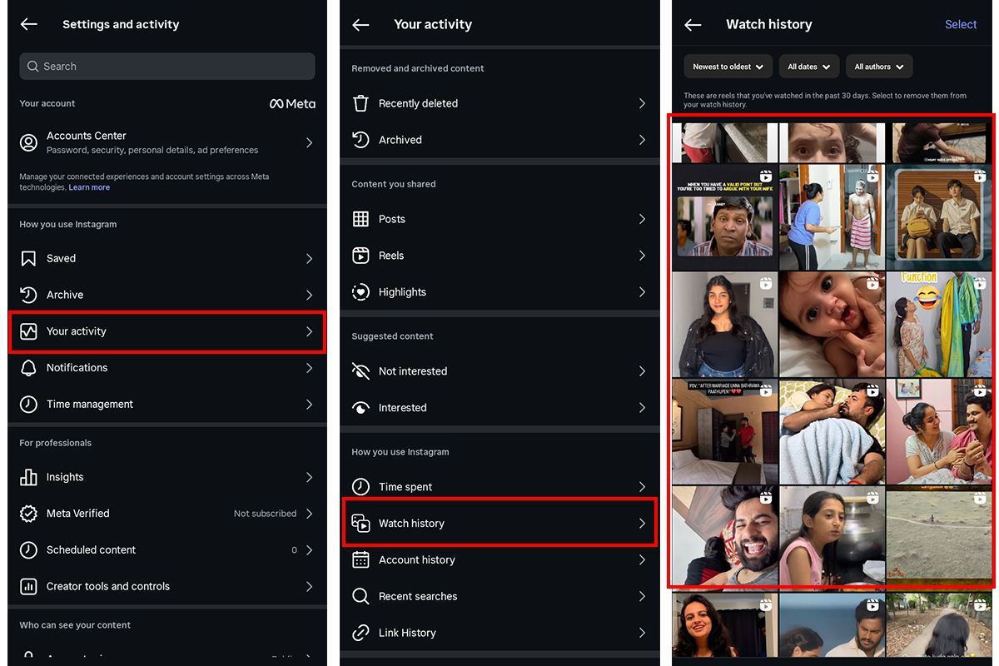Go back from Watch history screen
Viewport: 999px width, 666px height.
pos(693,25)
